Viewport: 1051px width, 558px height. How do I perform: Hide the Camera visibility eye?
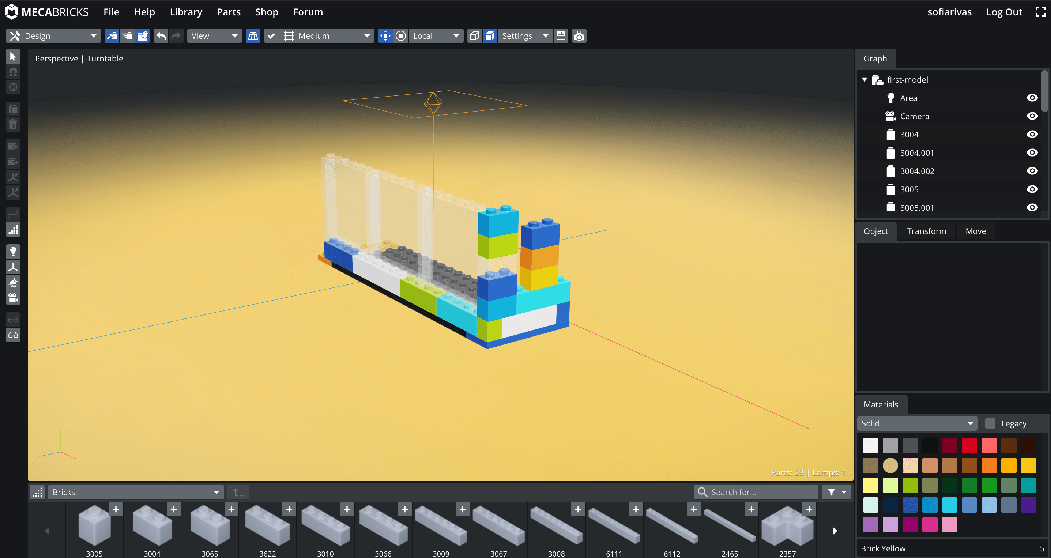[x=1032, y=116]
